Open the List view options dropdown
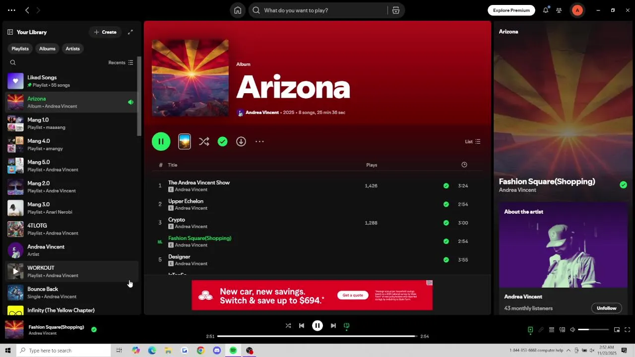Image resolution: width=635 pixels, height=357 pixels. (473, 142)
